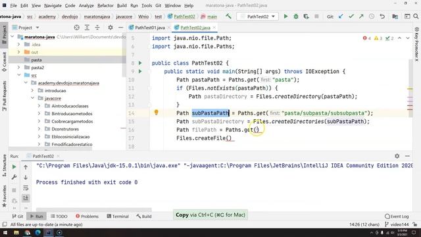Click the Git commit checkmark
The width and height of the screenshot is (421, 237).
[x=351, y=16]
